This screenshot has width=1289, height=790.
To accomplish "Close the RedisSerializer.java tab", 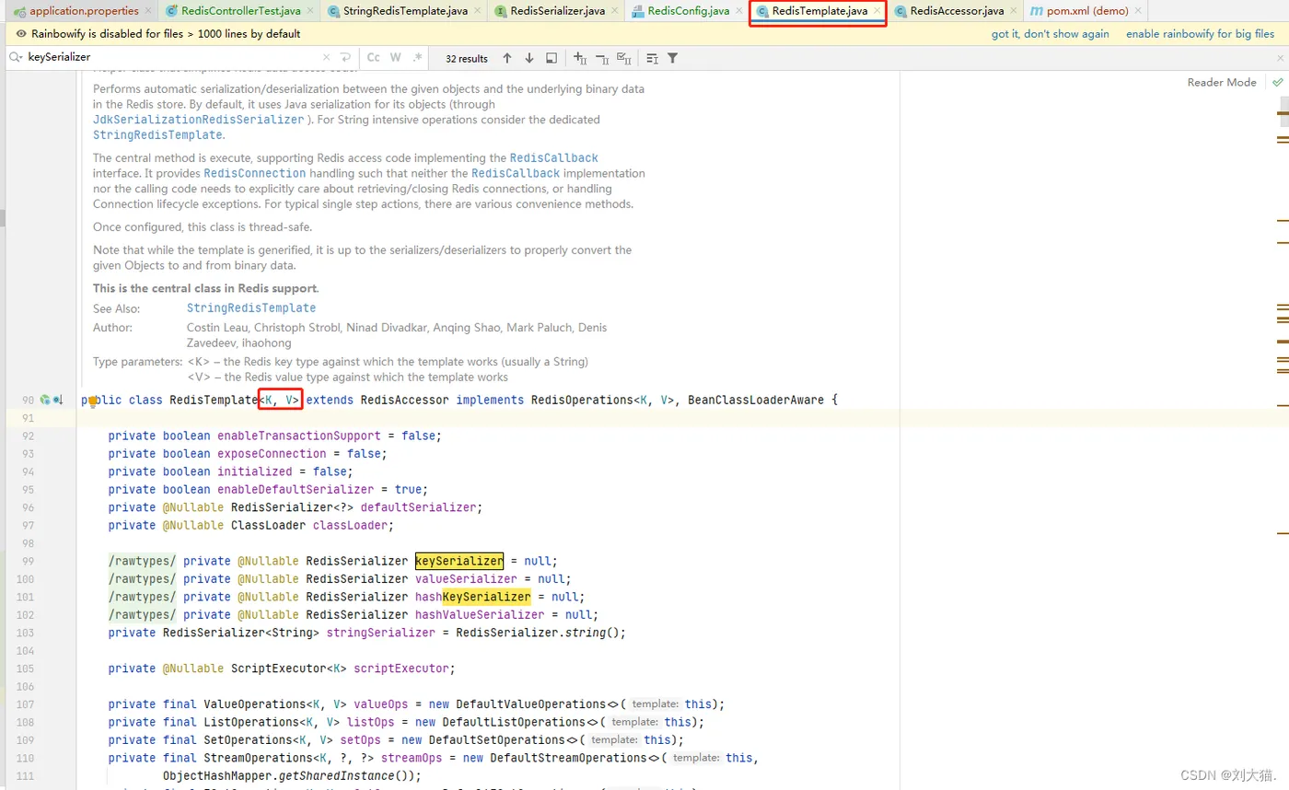I will (x=616, y=11).
